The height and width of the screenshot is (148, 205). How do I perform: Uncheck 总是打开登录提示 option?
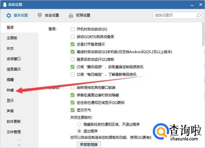(72, 44)
